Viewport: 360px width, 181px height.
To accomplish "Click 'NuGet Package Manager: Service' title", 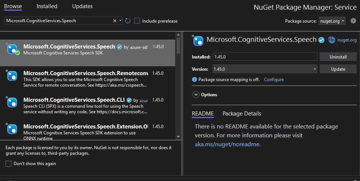I will coord(305,7).
